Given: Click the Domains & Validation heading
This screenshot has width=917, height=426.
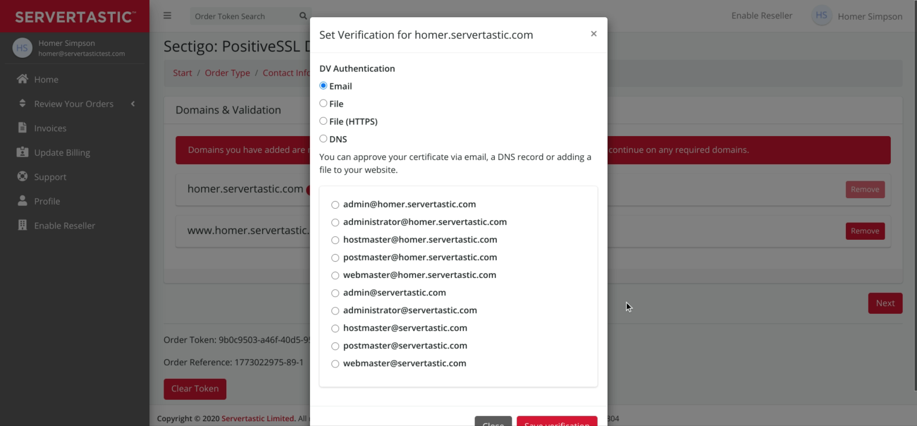Looking at the screenshot, I should click(228, 110).
